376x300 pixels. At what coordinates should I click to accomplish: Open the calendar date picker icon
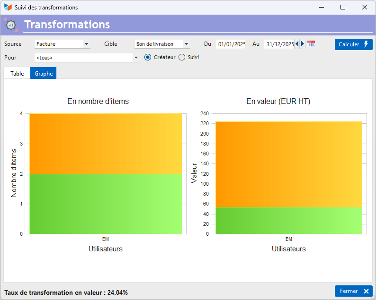coord(311,44)
